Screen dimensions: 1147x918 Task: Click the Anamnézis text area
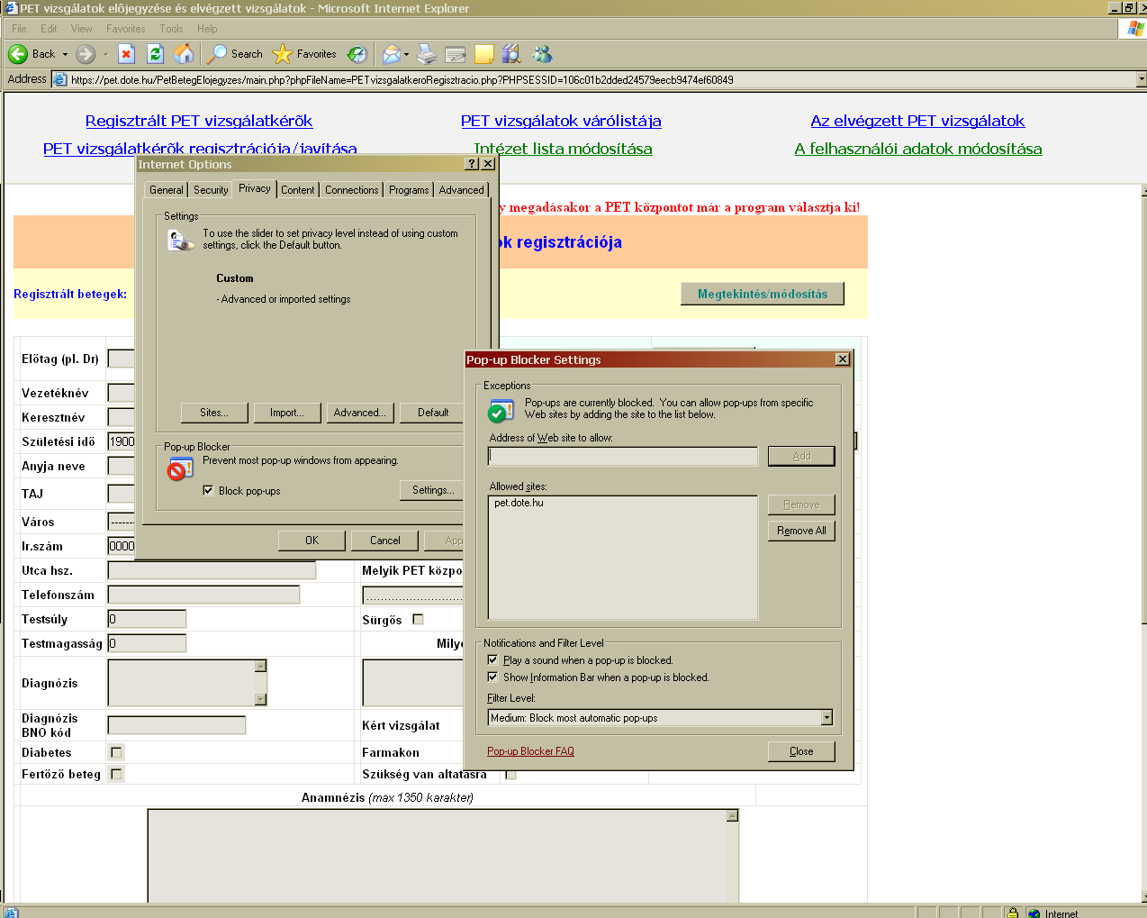[437, 856]
